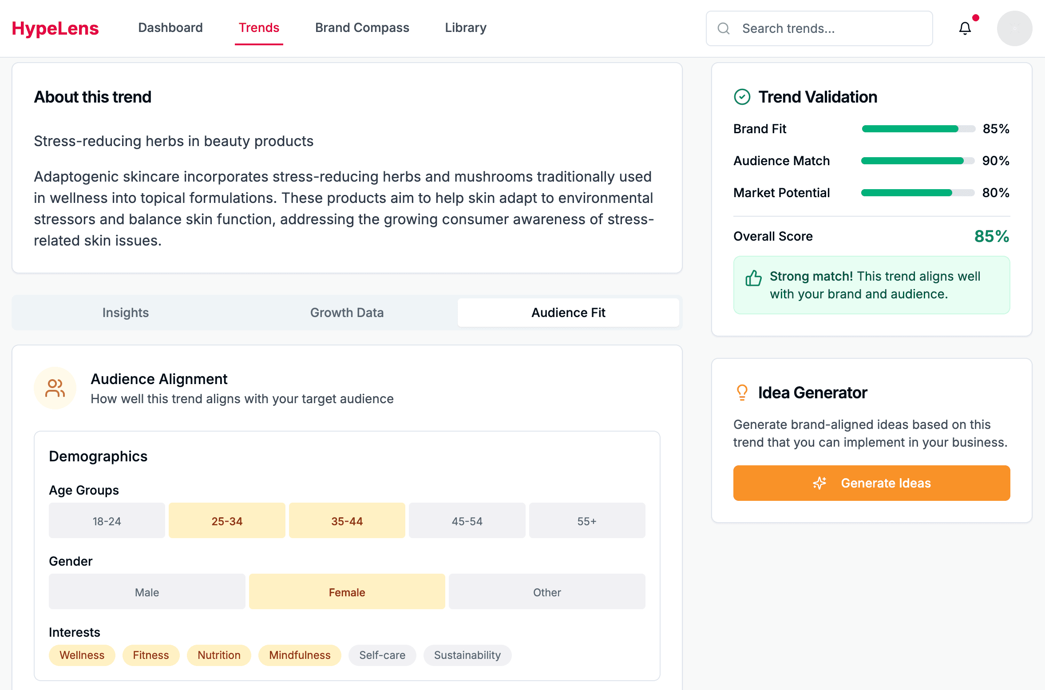
Task: Toggle the 25-34 age group
Action: (227, 520)
